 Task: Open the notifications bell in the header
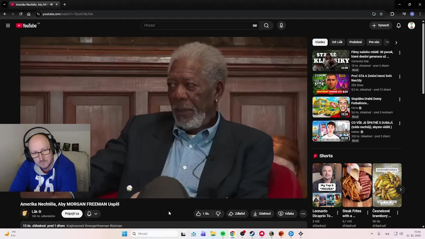pyautogui.click(x=399, y=26)
